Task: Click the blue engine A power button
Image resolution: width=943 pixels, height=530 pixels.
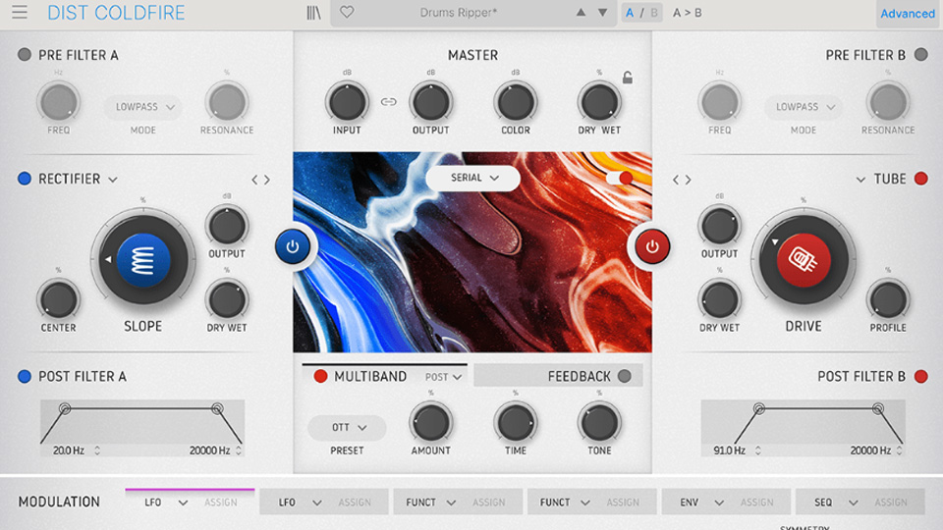Action: coord(293,247)
